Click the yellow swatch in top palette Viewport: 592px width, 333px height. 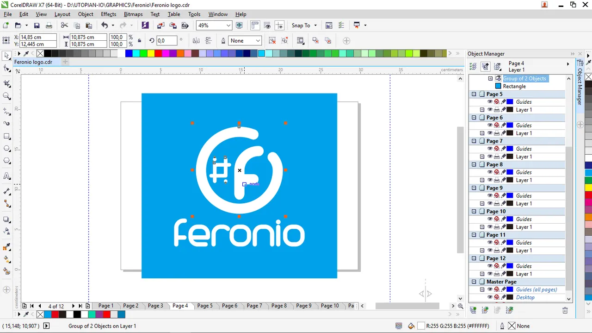(x=151, y=54)
